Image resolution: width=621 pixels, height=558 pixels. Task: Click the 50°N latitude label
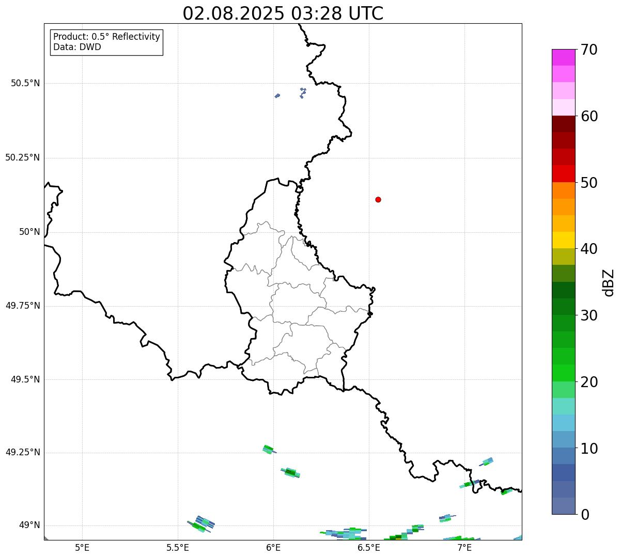(x=29, y=232)
